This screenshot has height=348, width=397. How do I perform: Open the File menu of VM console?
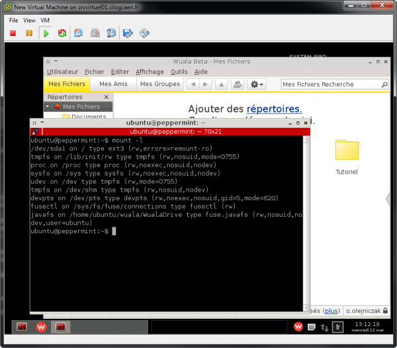13,21
